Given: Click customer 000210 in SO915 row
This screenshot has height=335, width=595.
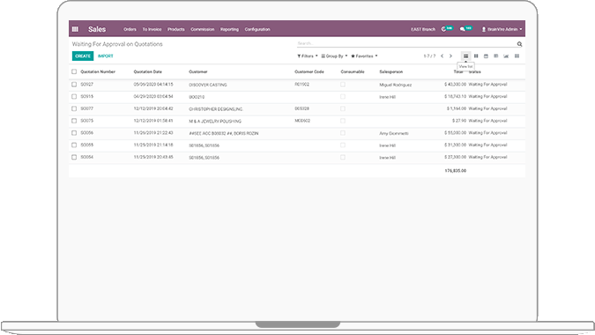Looking at the screenshot, I should [x=197, y=97].
